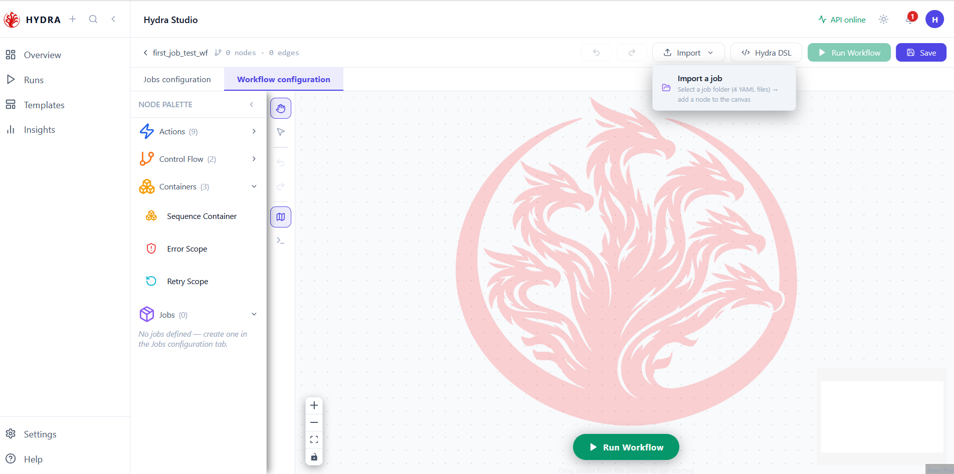Zoom in the canvas with plus
The image size is (954, 474).
coord(314,405)
